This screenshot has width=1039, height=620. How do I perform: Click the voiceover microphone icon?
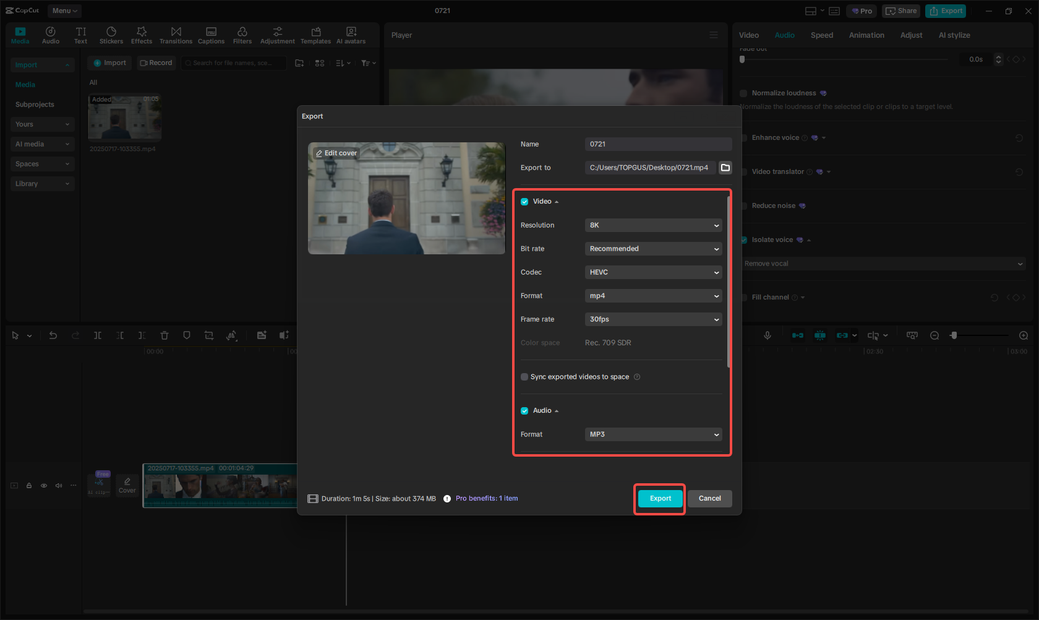767,335
